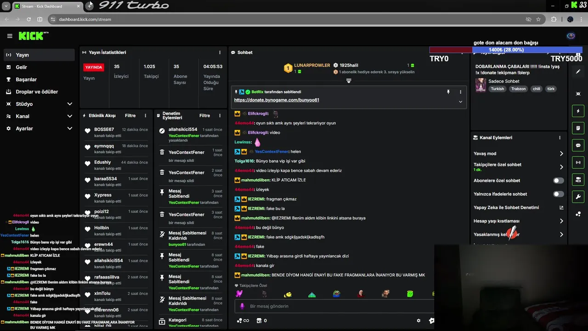Click the channel actions icon in the right sidebar
This screenshot has width=588, height=331.
(x=578, y=179)
